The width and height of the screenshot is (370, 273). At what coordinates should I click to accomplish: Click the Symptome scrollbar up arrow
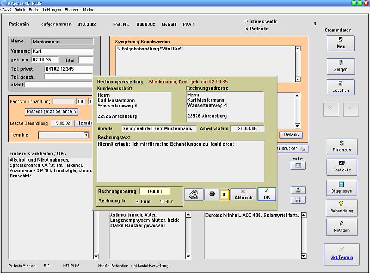point(298,49)
